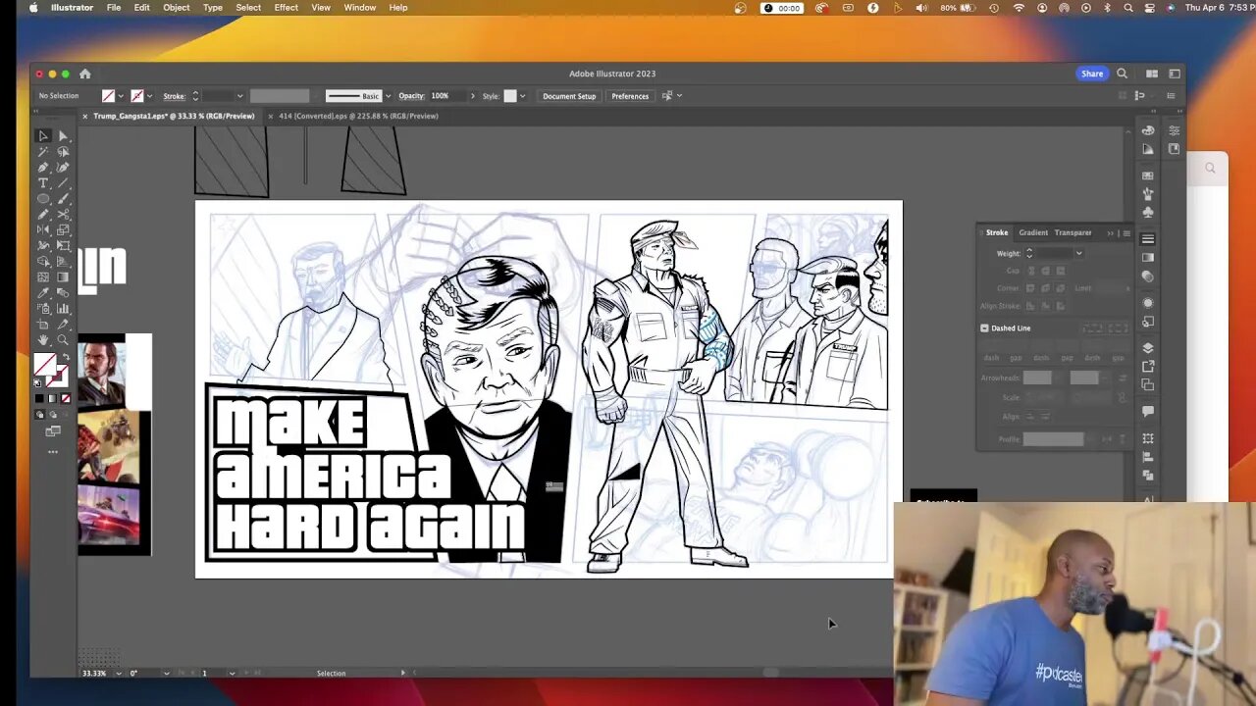The image size is (1256, 706).
Task: Toggle the Dashed Line checkbox
Action: (x=984, y=328)
